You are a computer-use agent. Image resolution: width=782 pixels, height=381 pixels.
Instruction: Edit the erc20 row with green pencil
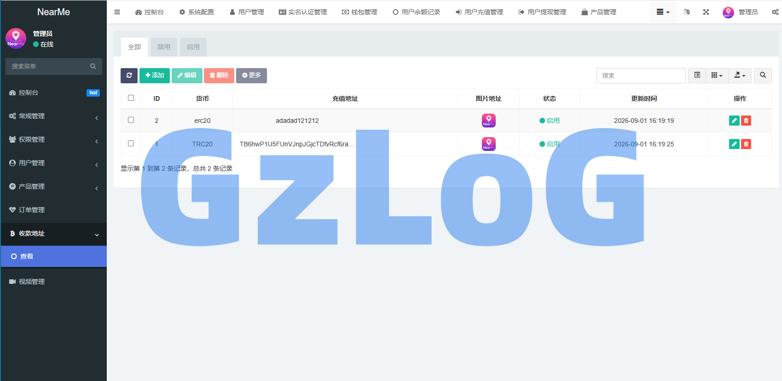(x=734, y=121)
